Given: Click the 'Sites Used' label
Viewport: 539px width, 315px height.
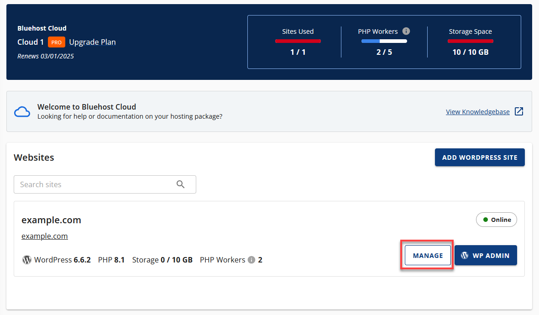Looking at the screenshot, I should point(298,31).
